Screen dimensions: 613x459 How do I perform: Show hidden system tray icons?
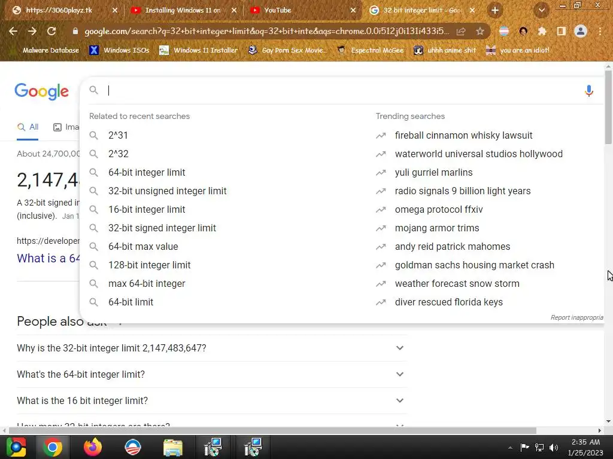(x=510, y=447)
